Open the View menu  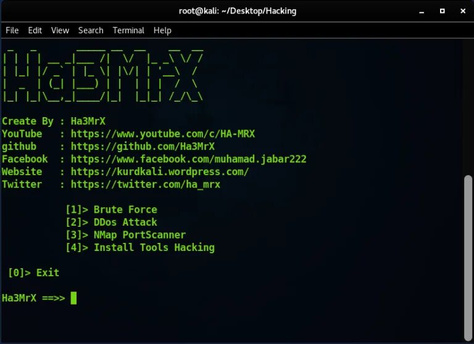coord(60,30)
